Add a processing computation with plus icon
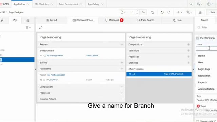Viewport: 217px width, 122px height. (x=189, y=44)
